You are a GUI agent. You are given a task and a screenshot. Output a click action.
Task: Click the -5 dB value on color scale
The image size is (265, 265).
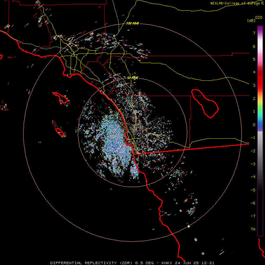pyautogui.click(x=253, y=190)
